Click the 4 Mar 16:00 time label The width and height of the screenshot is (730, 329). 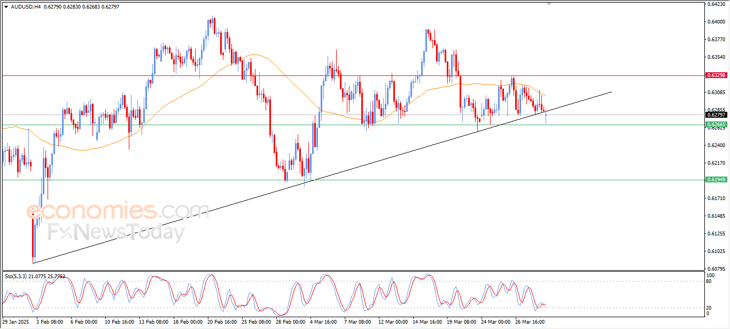pos(323,322)
